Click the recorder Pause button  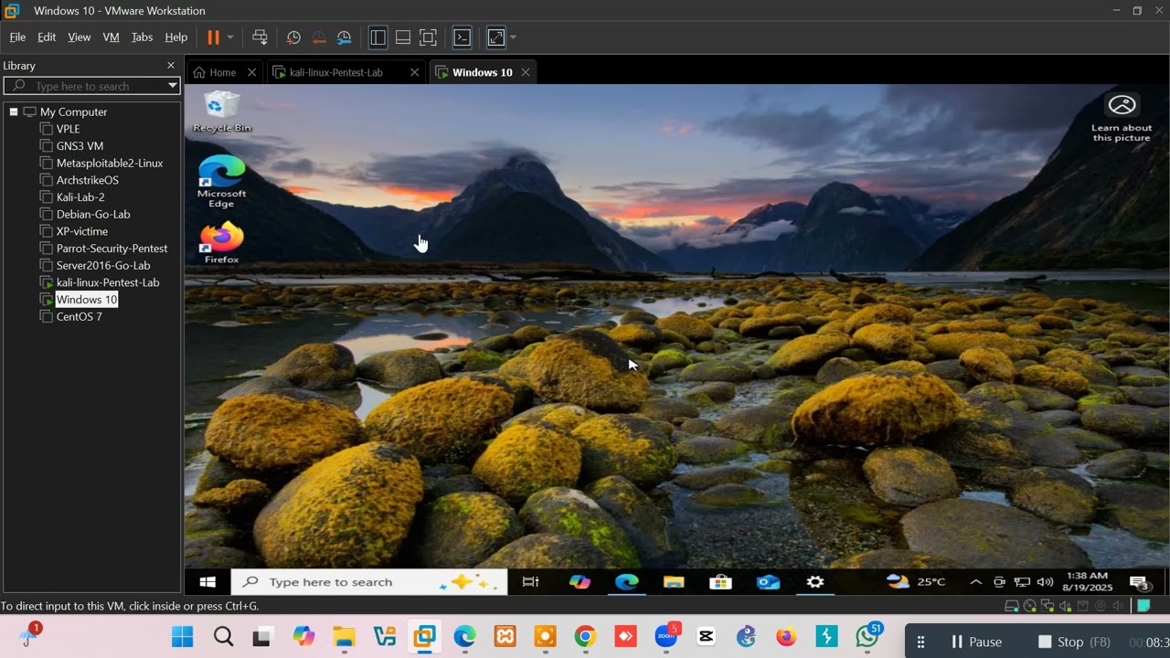976,642
